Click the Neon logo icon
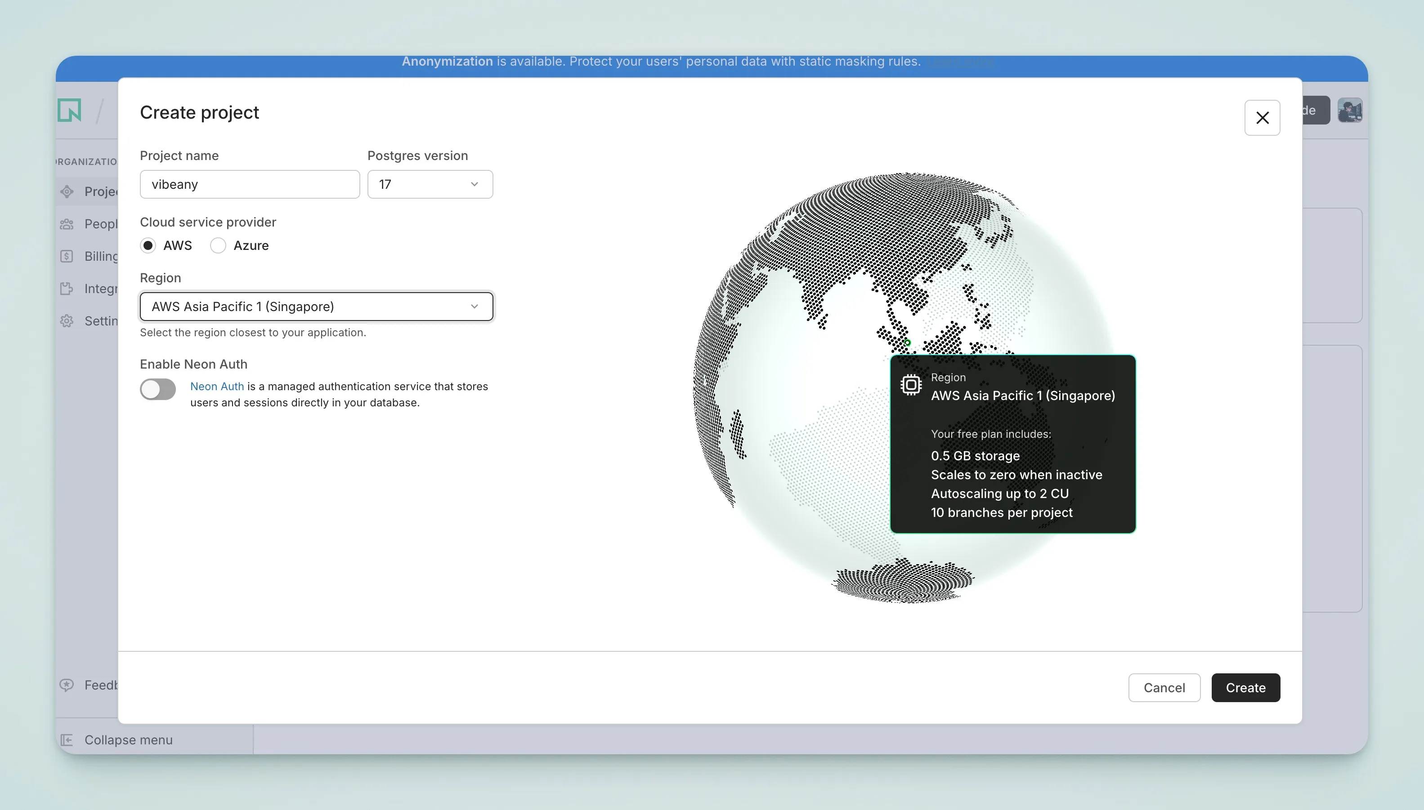The height and width of the screenshot is (810, 1424). tap(70, 110)
